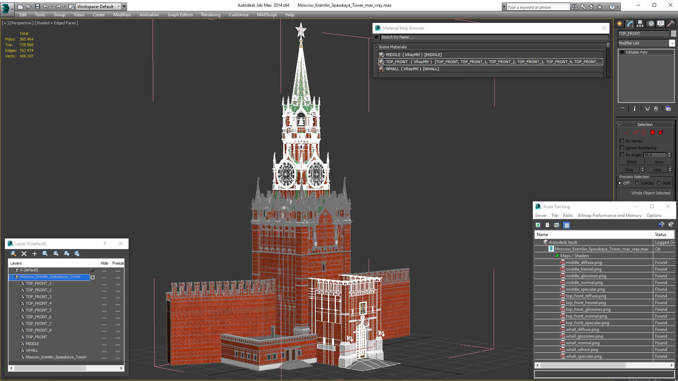This screenshot has width=678, height=381.
Task: Click Highlight Selected Objects' Layers icon
Action: tap(56, 254)
